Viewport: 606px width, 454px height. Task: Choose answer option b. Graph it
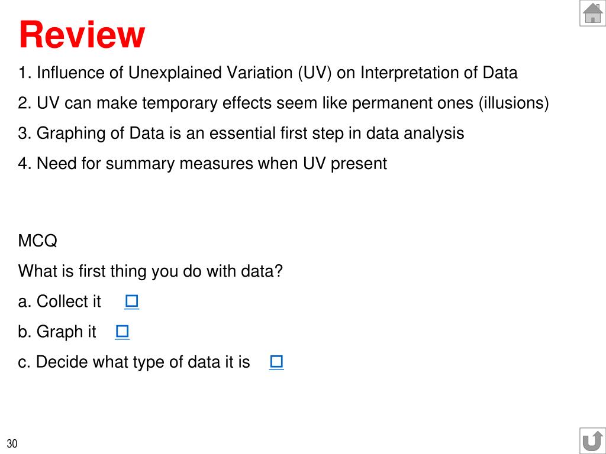(57, 332)
